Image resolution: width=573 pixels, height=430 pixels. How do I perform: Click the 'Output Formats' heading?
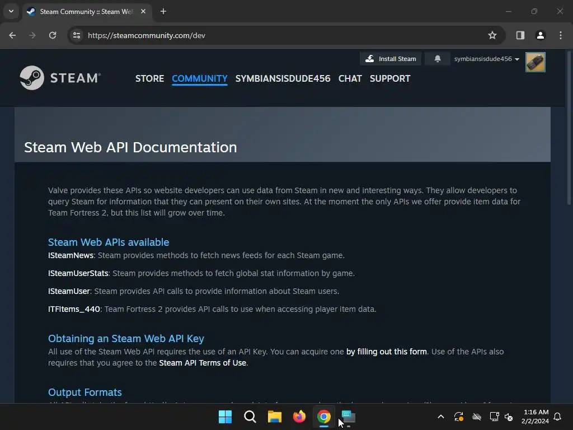(x=85, y=392)
